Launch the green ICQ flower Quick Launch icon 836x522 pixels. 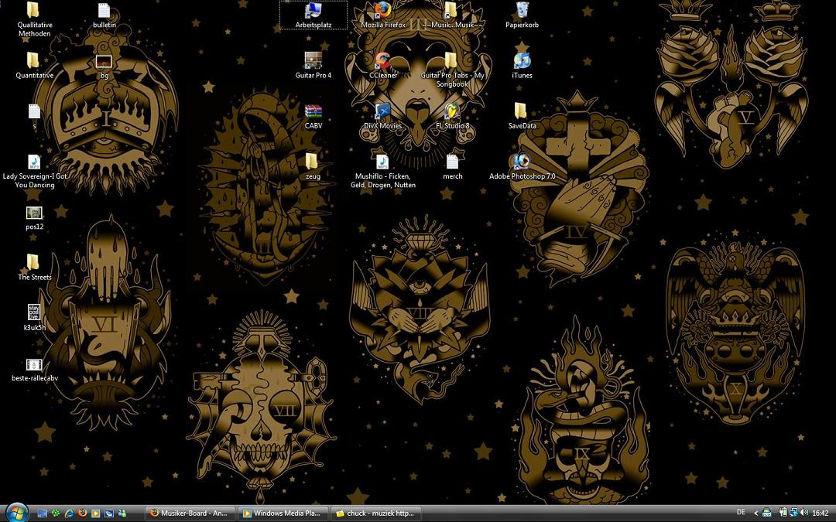click(56, 513)
